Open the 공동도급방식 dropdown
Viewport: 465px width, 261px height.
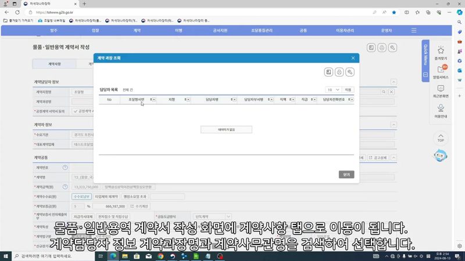point(212,216)
